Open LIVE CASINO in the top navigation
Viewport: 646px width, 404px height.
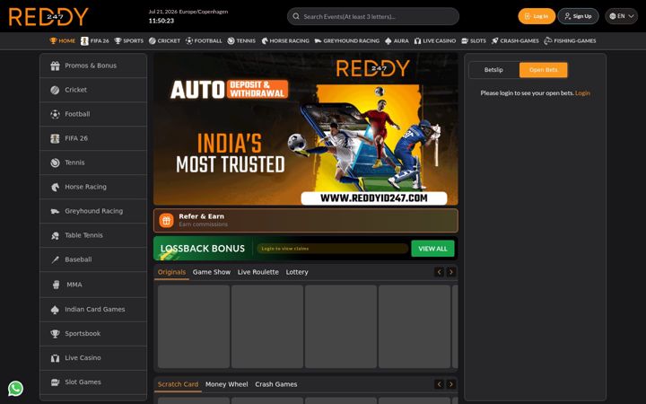(x=435, y=40)
